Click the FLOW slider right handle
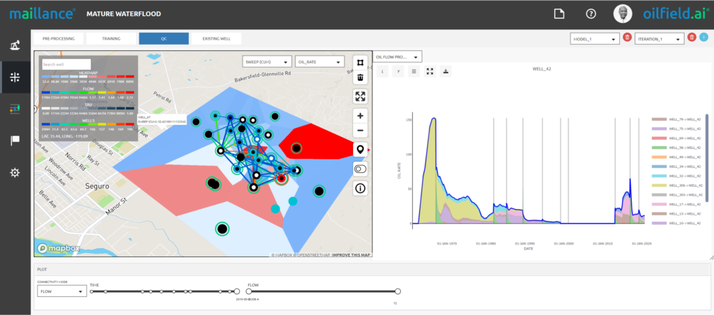Viewport: 714px width, 315px height. [397, 291]
